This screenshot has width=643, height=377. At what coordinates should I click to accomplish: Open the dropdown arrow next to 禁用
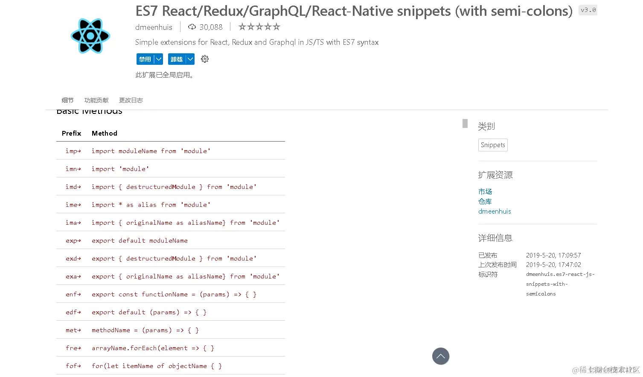[x=158, y=59]
